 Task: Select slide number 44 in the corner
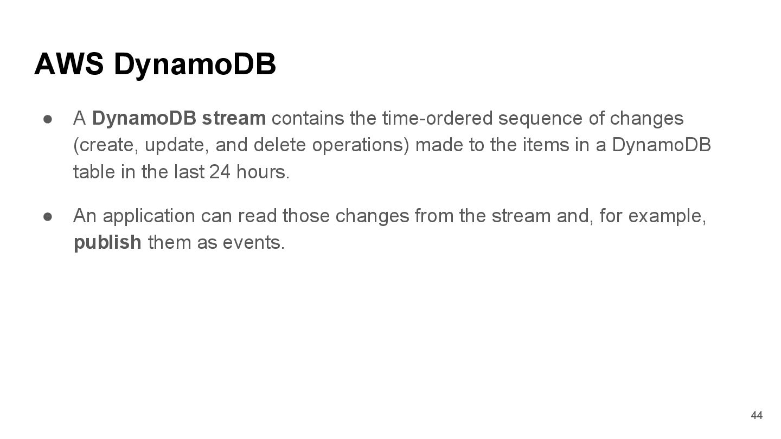[x=756, y=415]
